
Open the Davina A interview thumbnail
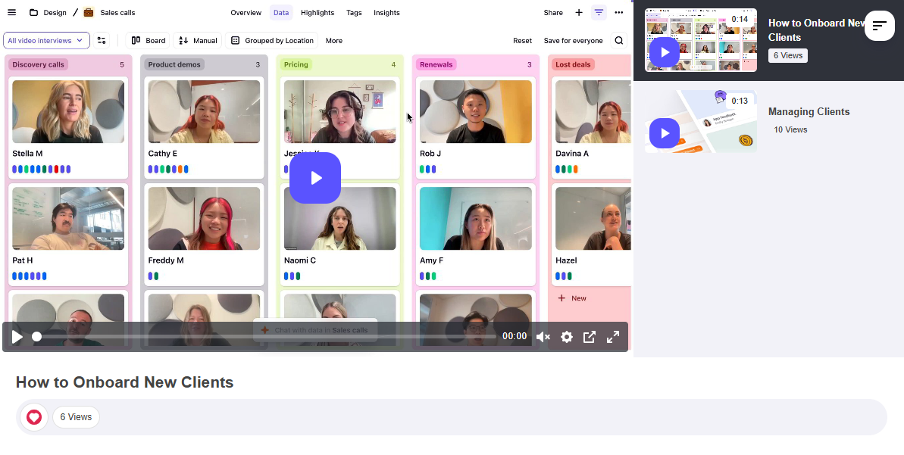593,112
